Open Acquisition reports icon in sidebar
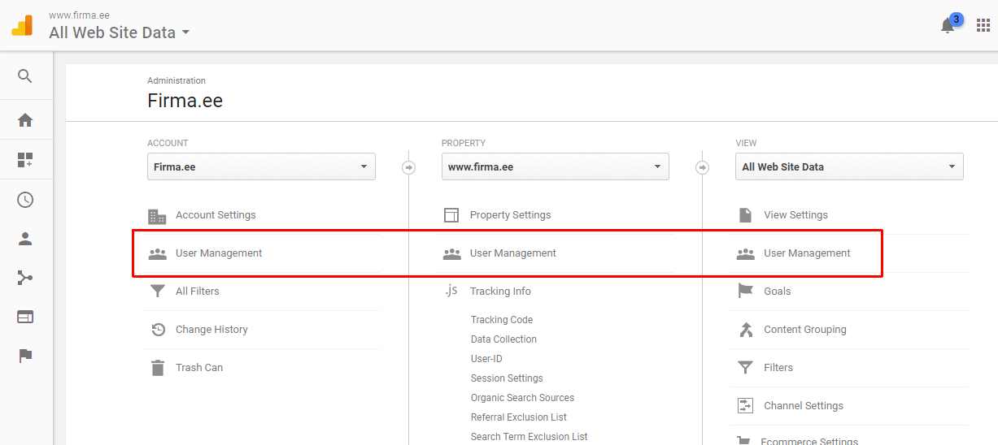This screenshot has height=445, width=998. tap(25, 279)
